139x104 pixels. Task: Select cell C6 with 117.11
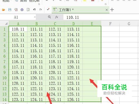click(55, 56)
